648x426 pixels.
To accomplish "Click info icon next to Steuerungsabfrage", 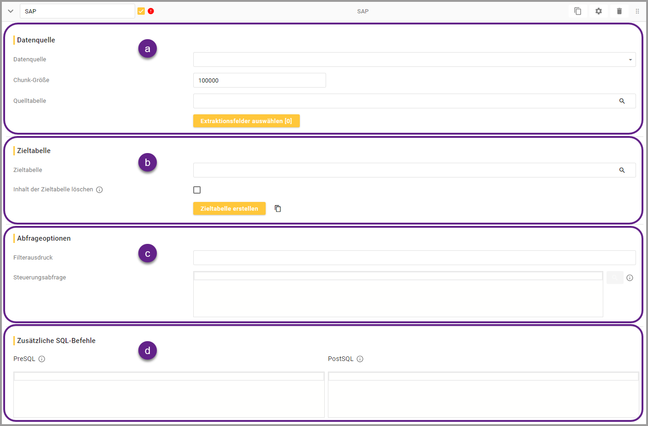I will 630,278.
